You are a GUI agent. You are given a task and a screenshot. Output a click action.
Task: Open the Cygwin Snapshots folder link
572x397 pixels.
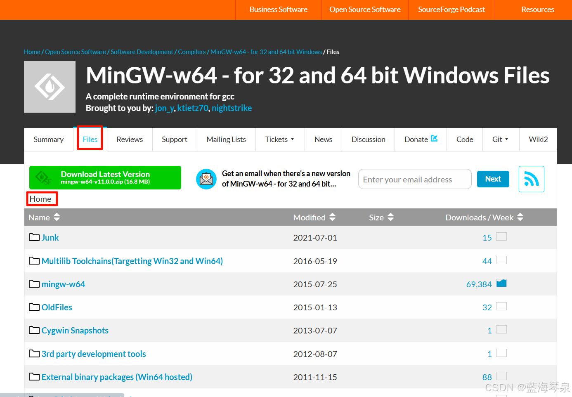[75, 331]
